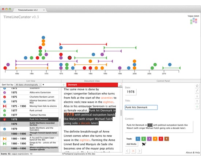
Task: Assign event to brown track 6
Action: click(x=167, y=139)
